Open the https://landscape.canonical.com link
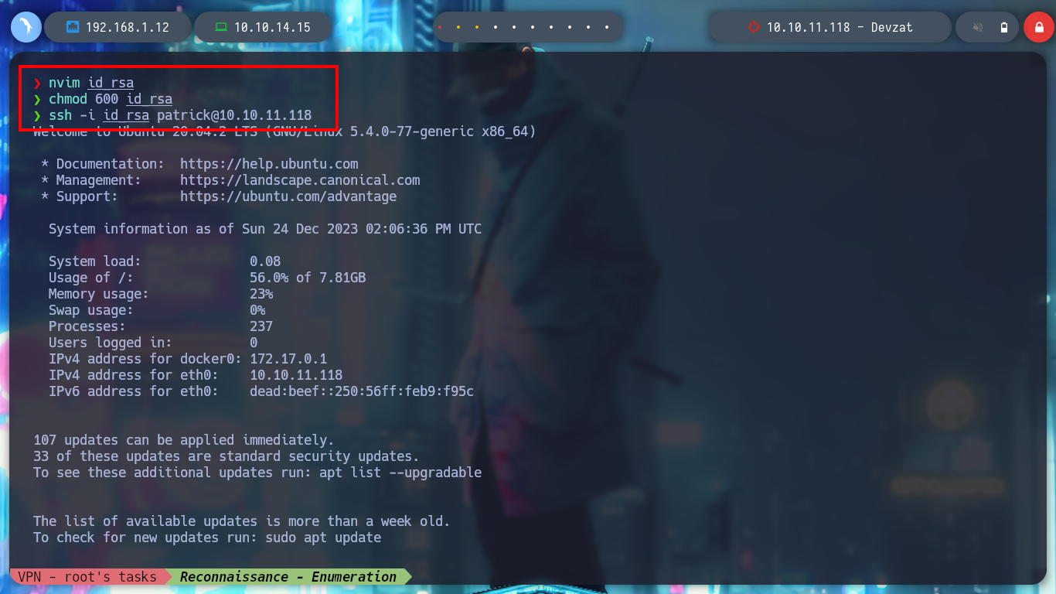Image resolution: width=1056 pixels, height=594 pixels. 300,180
